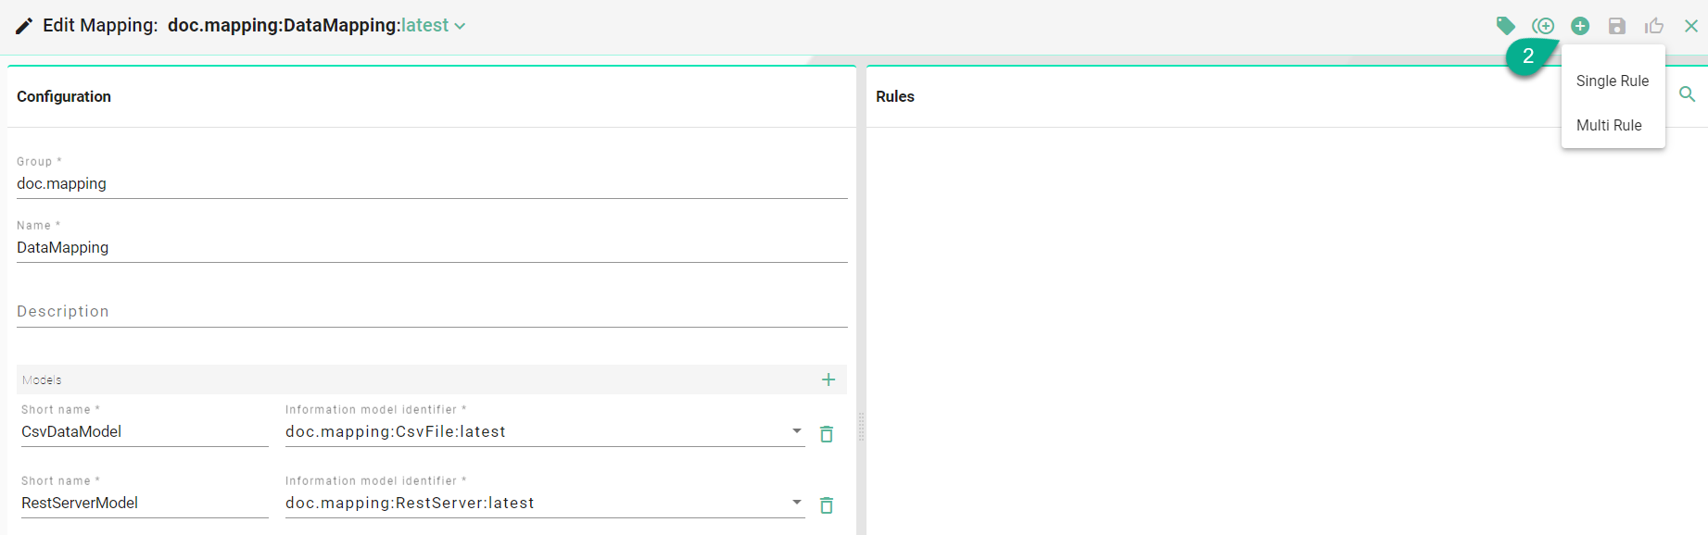Close the Edit Mapping editor

click(1691, 26)
